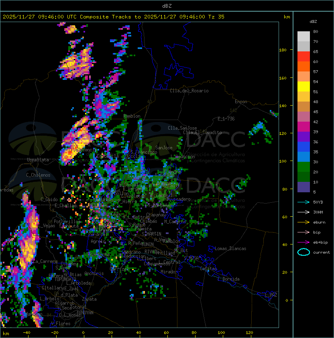Click the 'Catitas' map label
The height and width of the screenshot is (338, 334).
pyautogui.click(x=208, y=269)
